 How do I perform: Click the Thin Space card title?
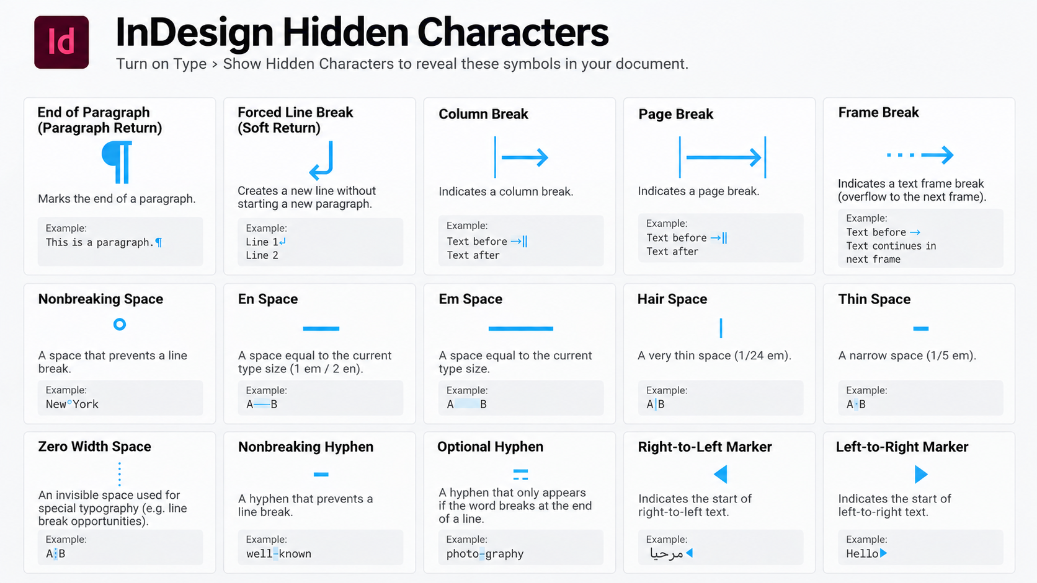pos(875,299)
